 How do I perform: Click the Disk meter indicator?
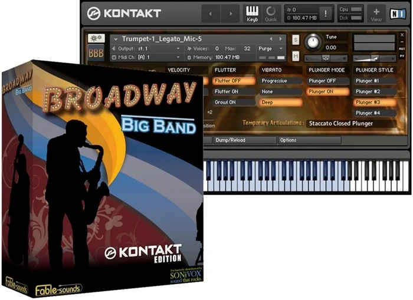(x=356, y=18)
